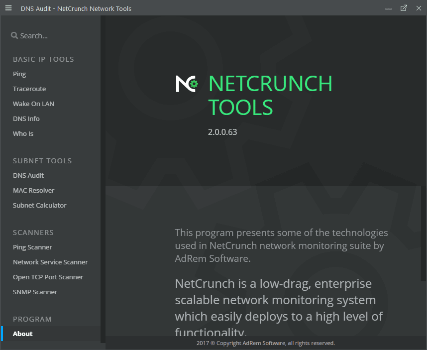Click the SCANNERS section heading
The height and width of the screenshot is (350, 427).
(x=33, y=233)
